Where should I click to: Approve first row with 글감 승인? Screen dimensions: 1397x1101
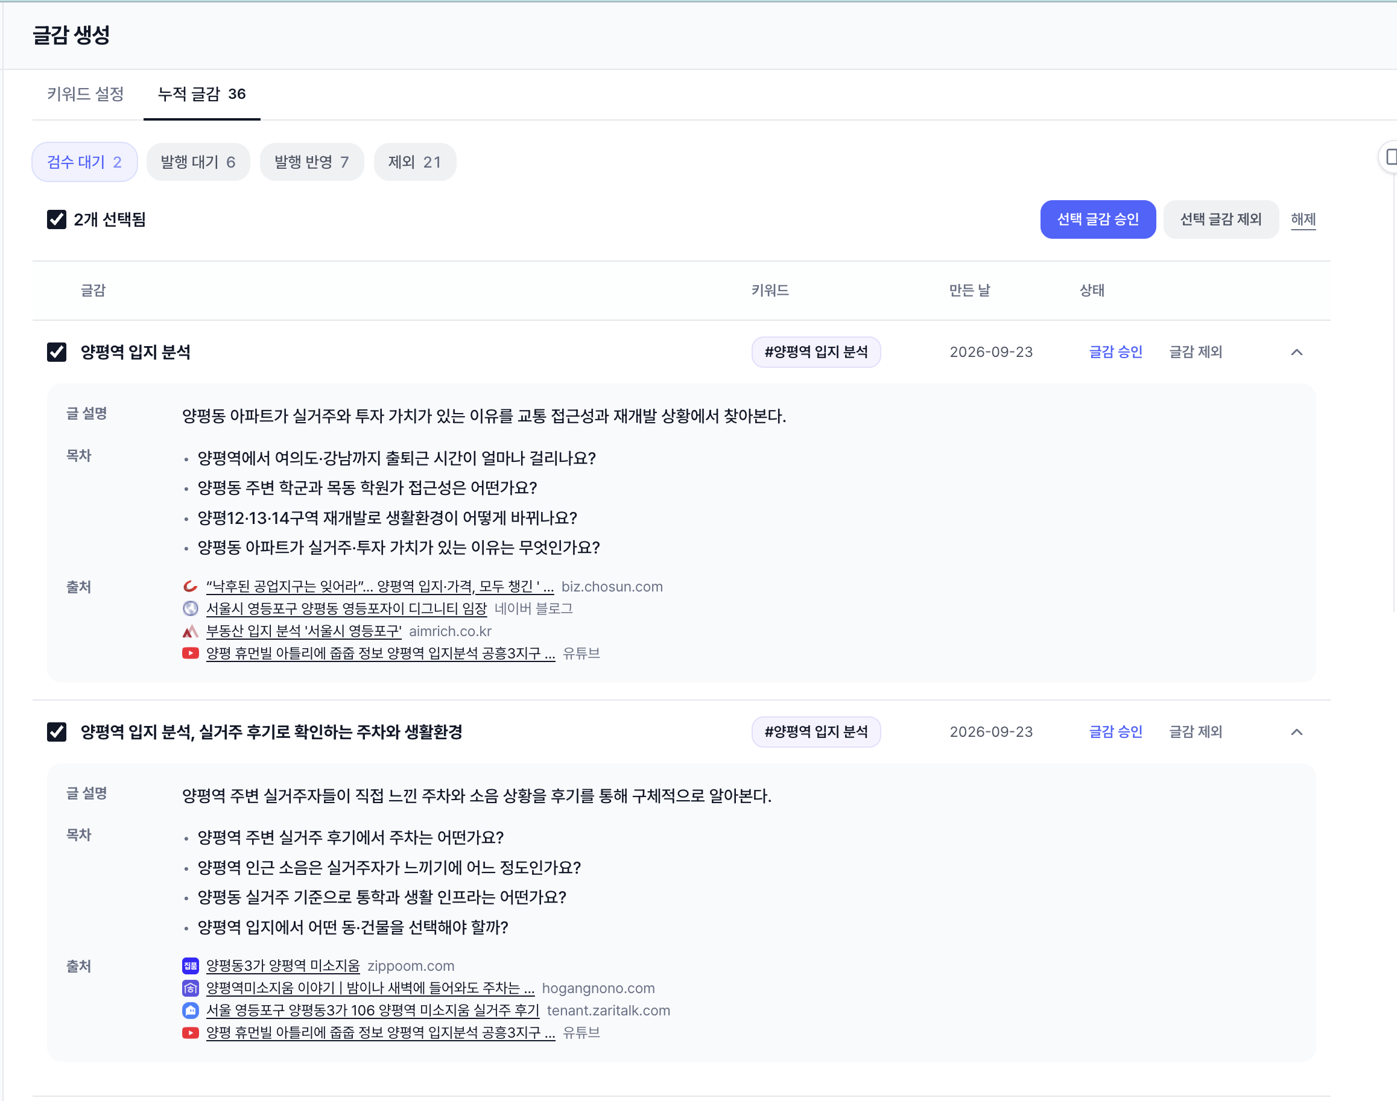1116,352
